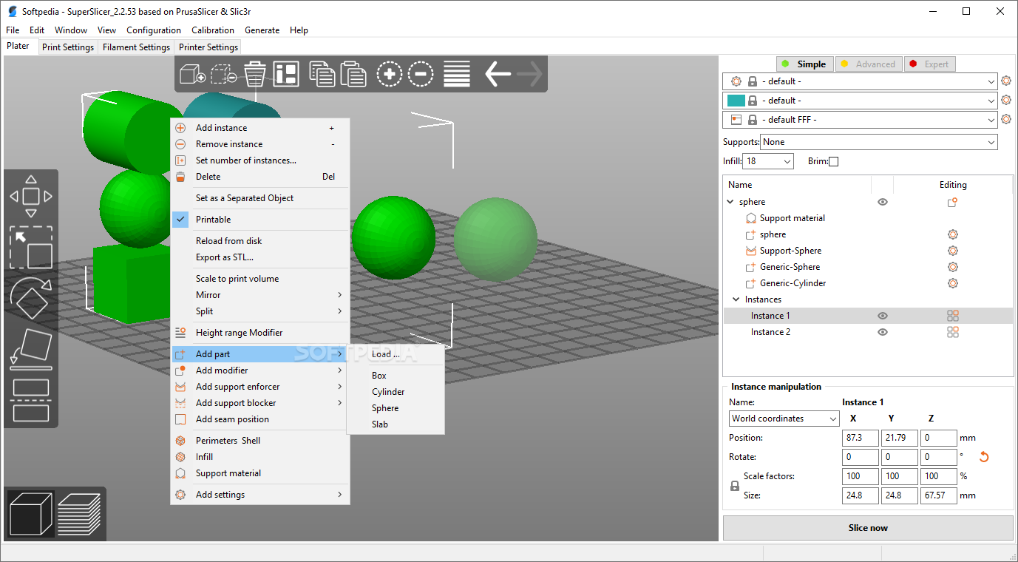Screen dimensions: 1018x562
Task: Click the reset rotation orange arrow icon
Action: tap(983, 457)
